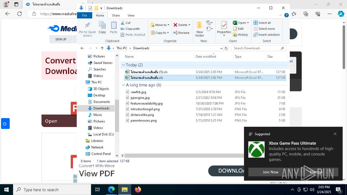Select This PC in navigation tree
347x195 pixels.
(x=94, y=82)
